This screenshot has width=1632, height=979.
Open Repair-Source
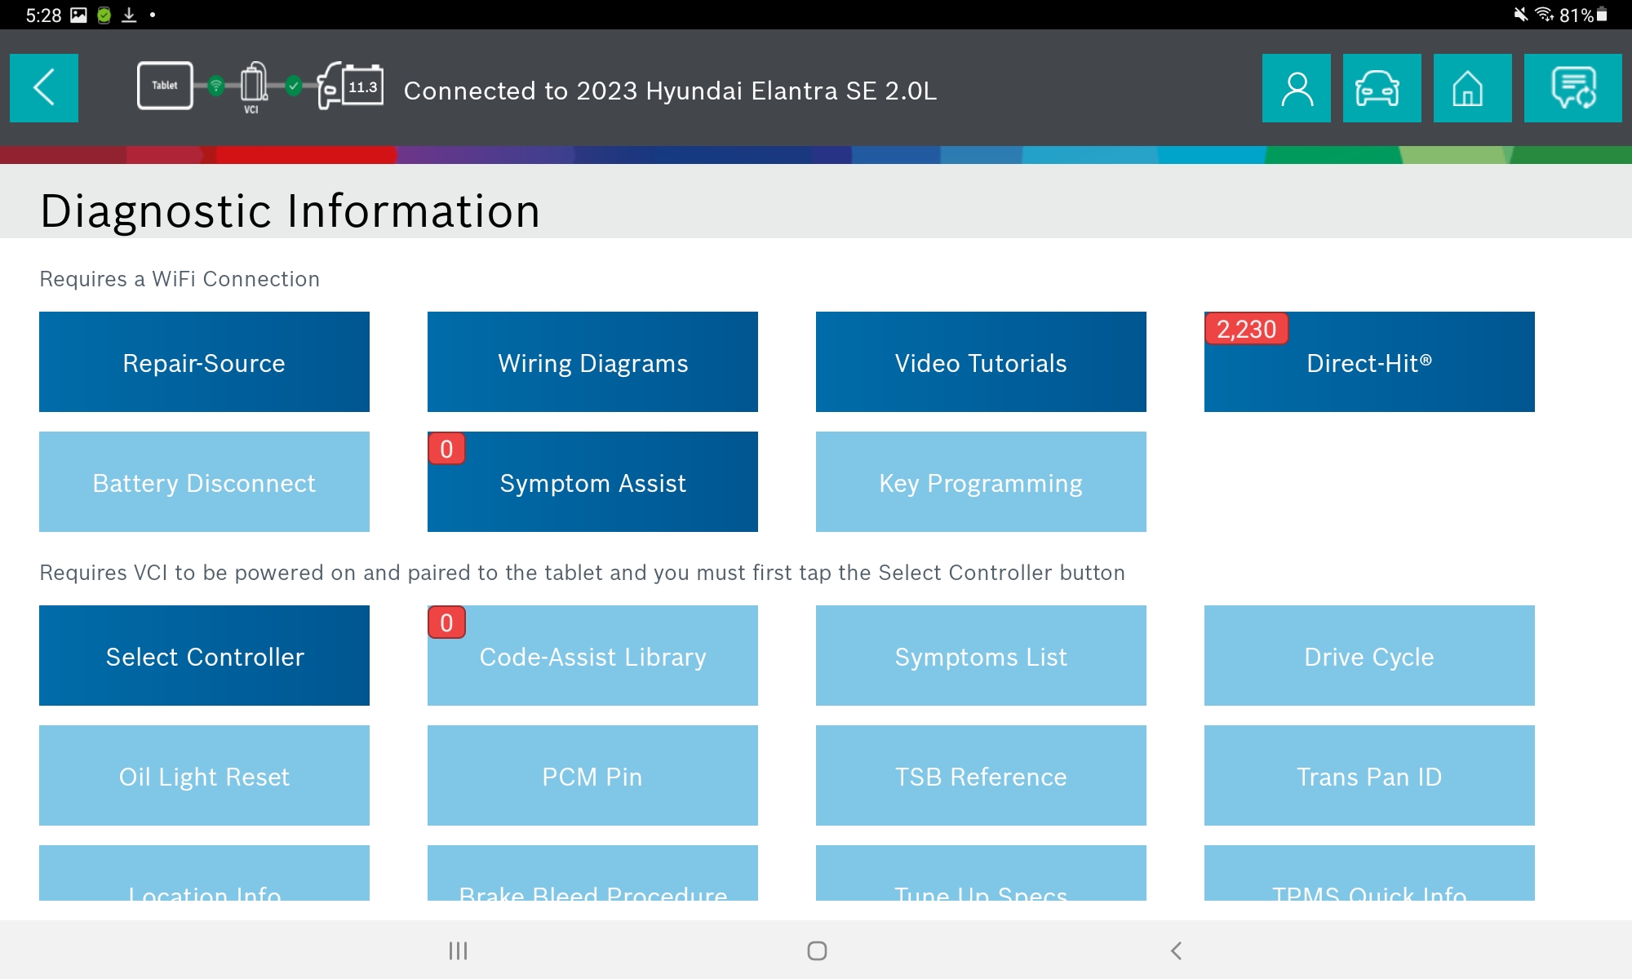click(x=204, y=362)
